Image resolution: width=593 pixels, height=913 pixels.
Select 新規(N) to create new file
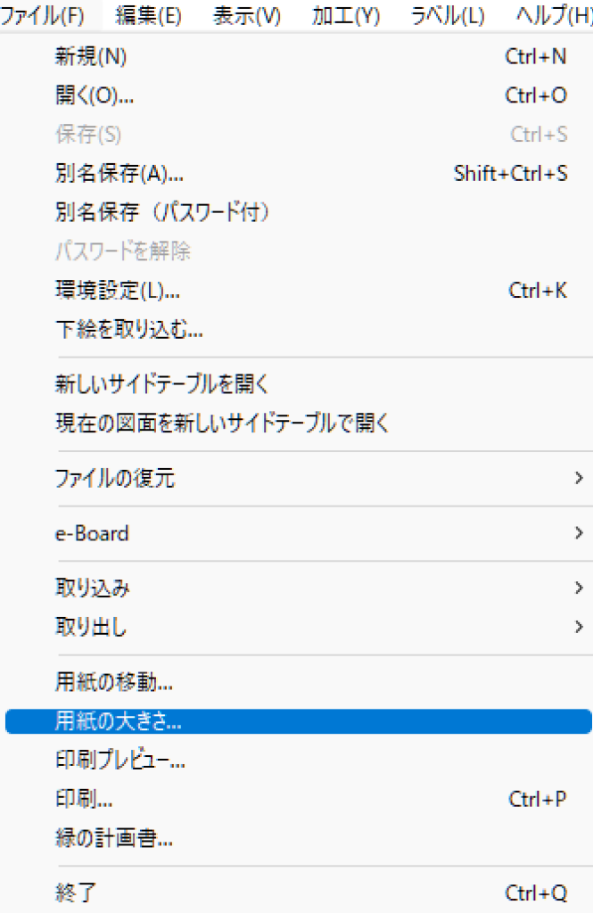[91, 57]
